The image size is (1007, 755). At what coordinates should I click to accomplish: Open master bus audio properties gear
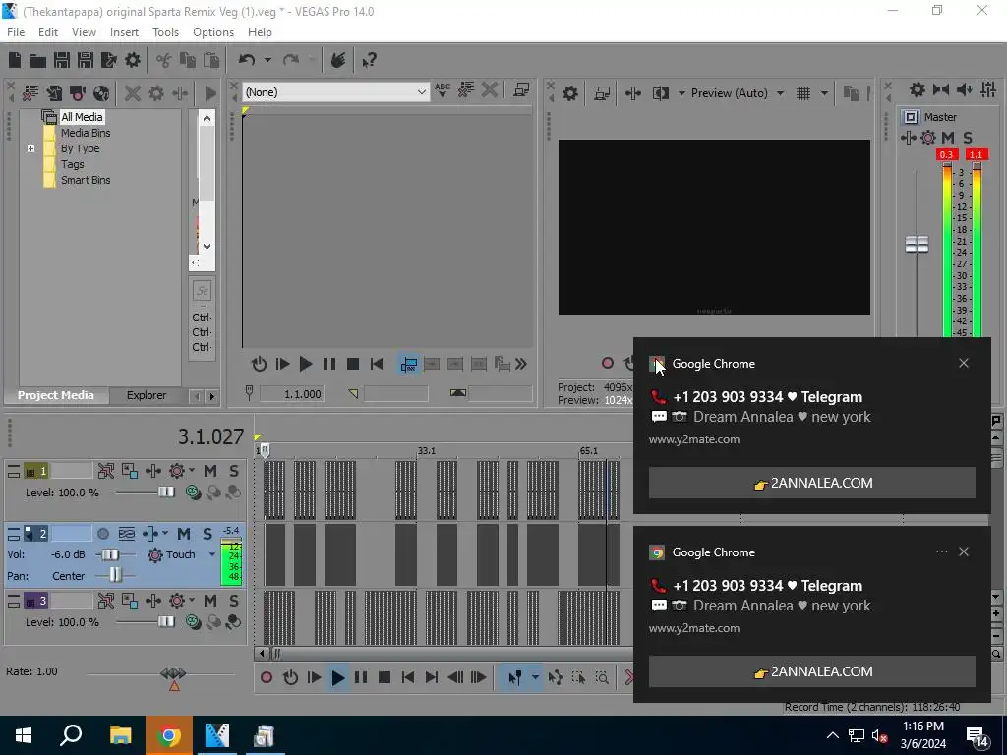coord(918,89)
